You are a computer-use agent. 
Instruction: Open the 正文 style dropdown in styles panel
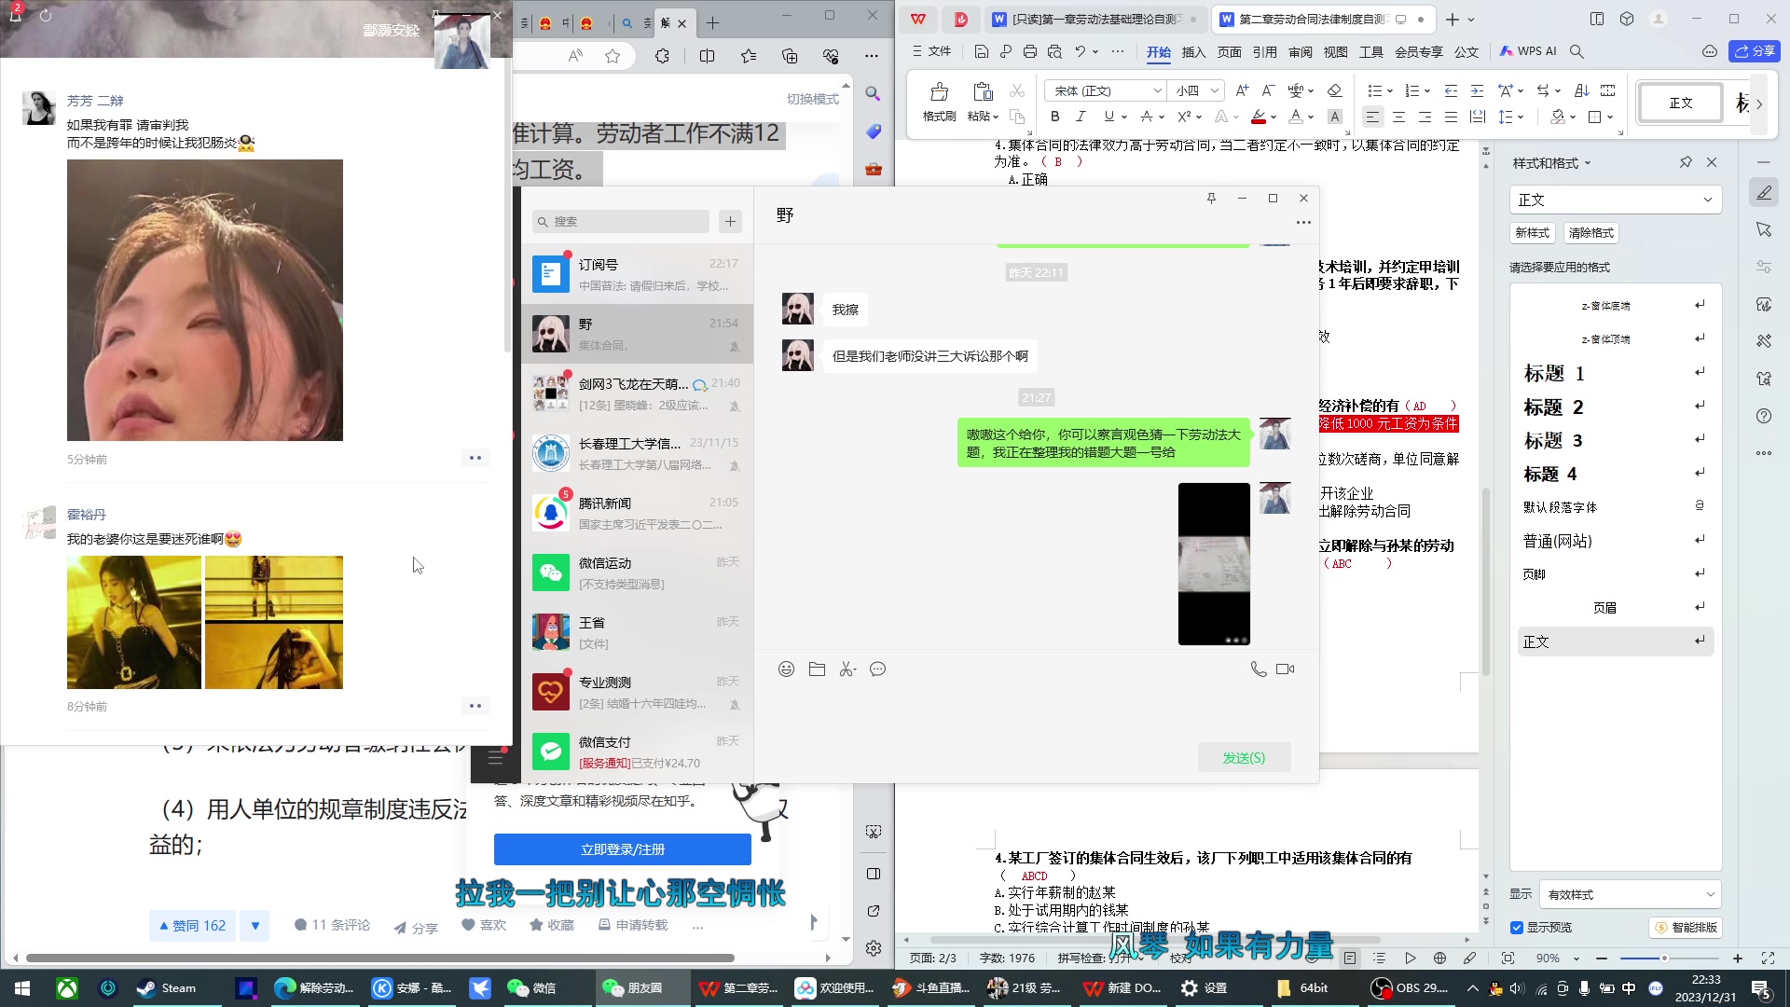click(x=1615, y=200)
